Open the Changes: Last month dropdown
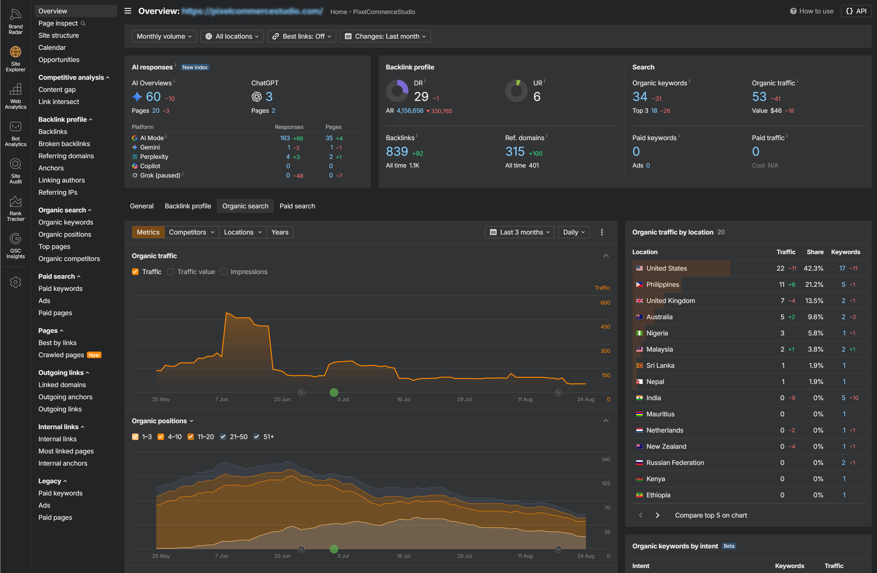 coord(385,36)
